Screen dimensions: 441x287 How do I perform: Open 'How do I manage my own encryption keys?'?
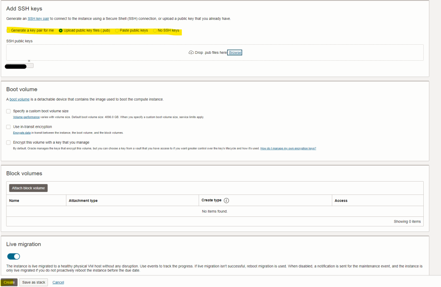pyautogui.click(x=288, y=148)
